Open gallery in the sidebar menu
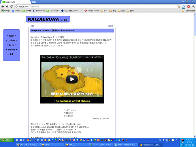This screenshot has width=196, height=147. coord(12,40)
